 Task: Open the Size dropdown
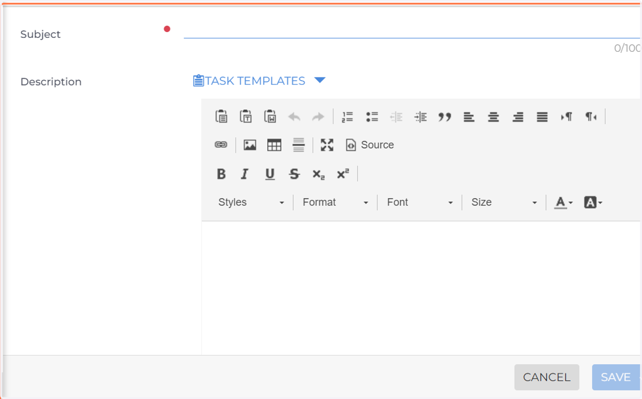(x=504, y=202)
